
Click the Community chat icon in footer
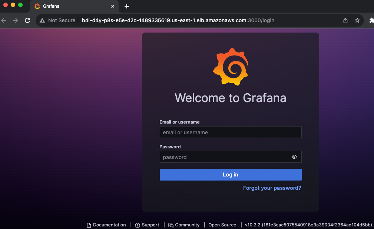171,225
